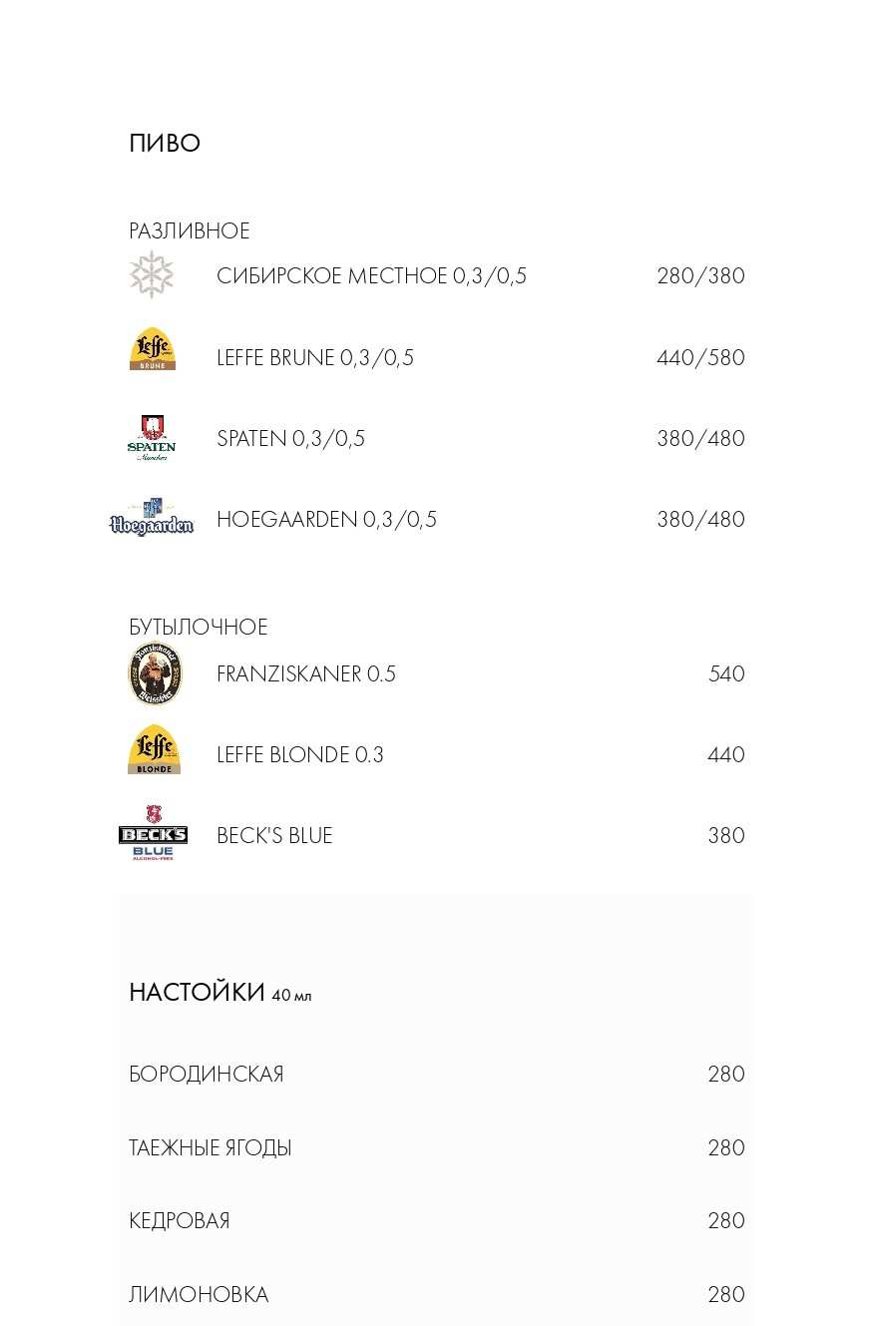Click the ЛИМОНОВКА tincture item

pos(199,1295)
